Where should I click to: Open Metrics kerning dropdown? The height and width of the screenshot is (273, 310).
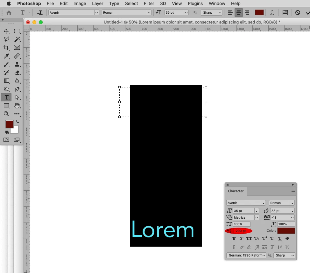tap(257, 217)
